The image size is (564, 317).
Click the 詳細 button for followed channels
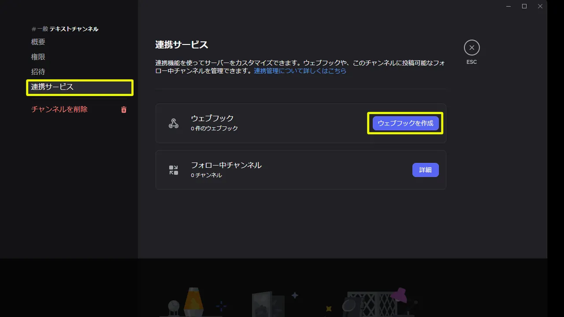[425, 170]
